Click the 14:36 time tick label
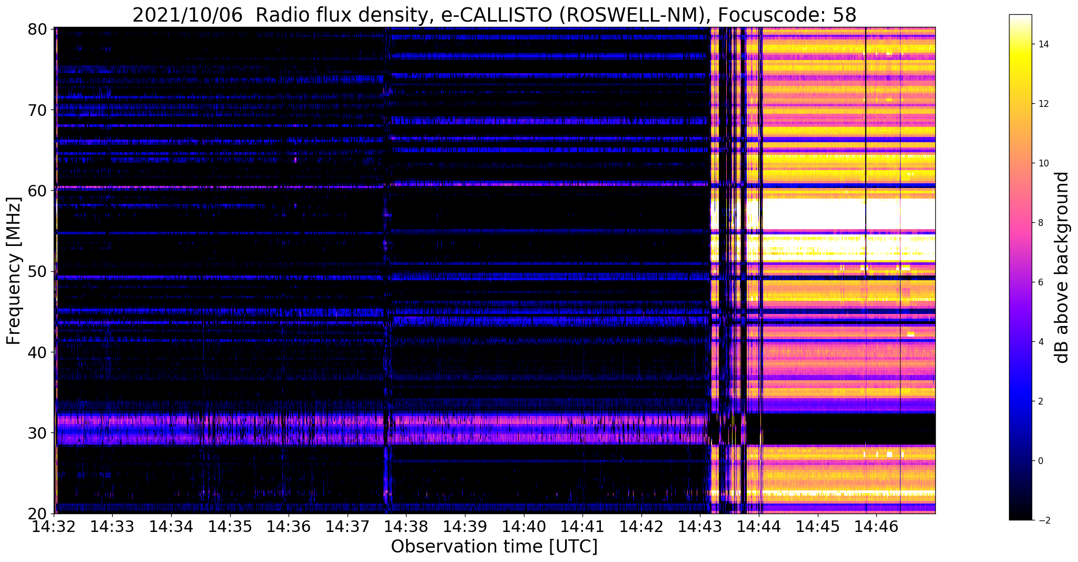This screenshot has height=562, width=1078. 288,526
